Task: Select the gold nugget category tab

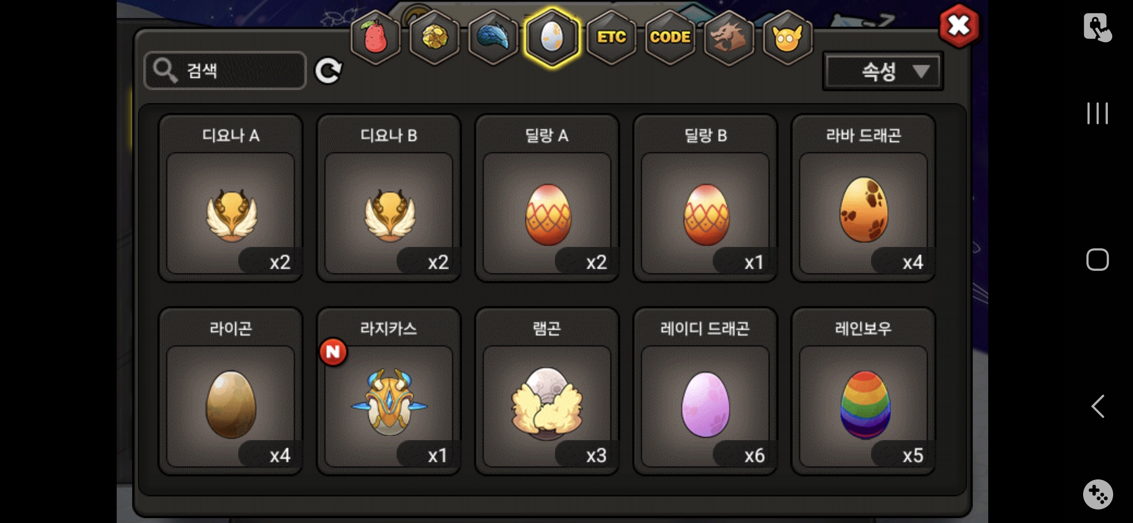Action: [x=434, y=38]
